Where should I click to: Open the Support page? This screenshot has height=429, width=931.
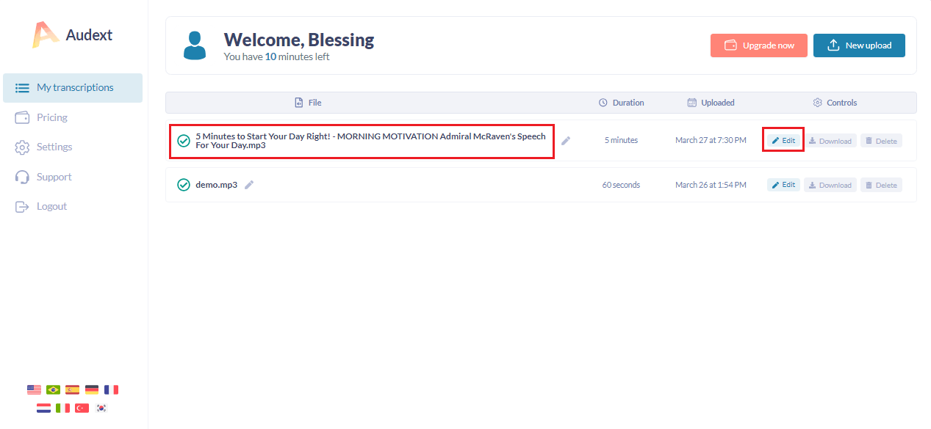pyautogui.click(x=54, y=177)
